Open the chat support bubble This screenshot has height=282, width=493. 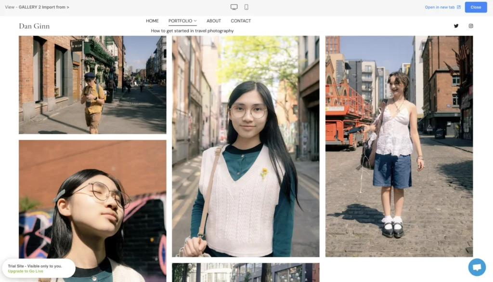(x=477, y=267)
